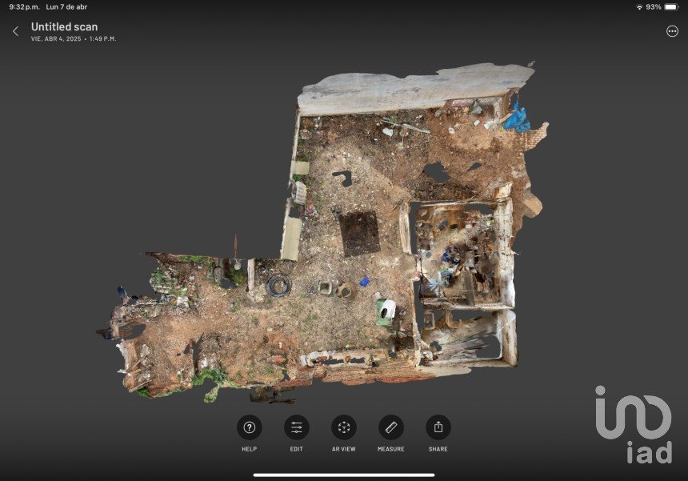This screenshot has width=688, height=481.
Task: Tap the EDIT label text
Action: (297, 449)
